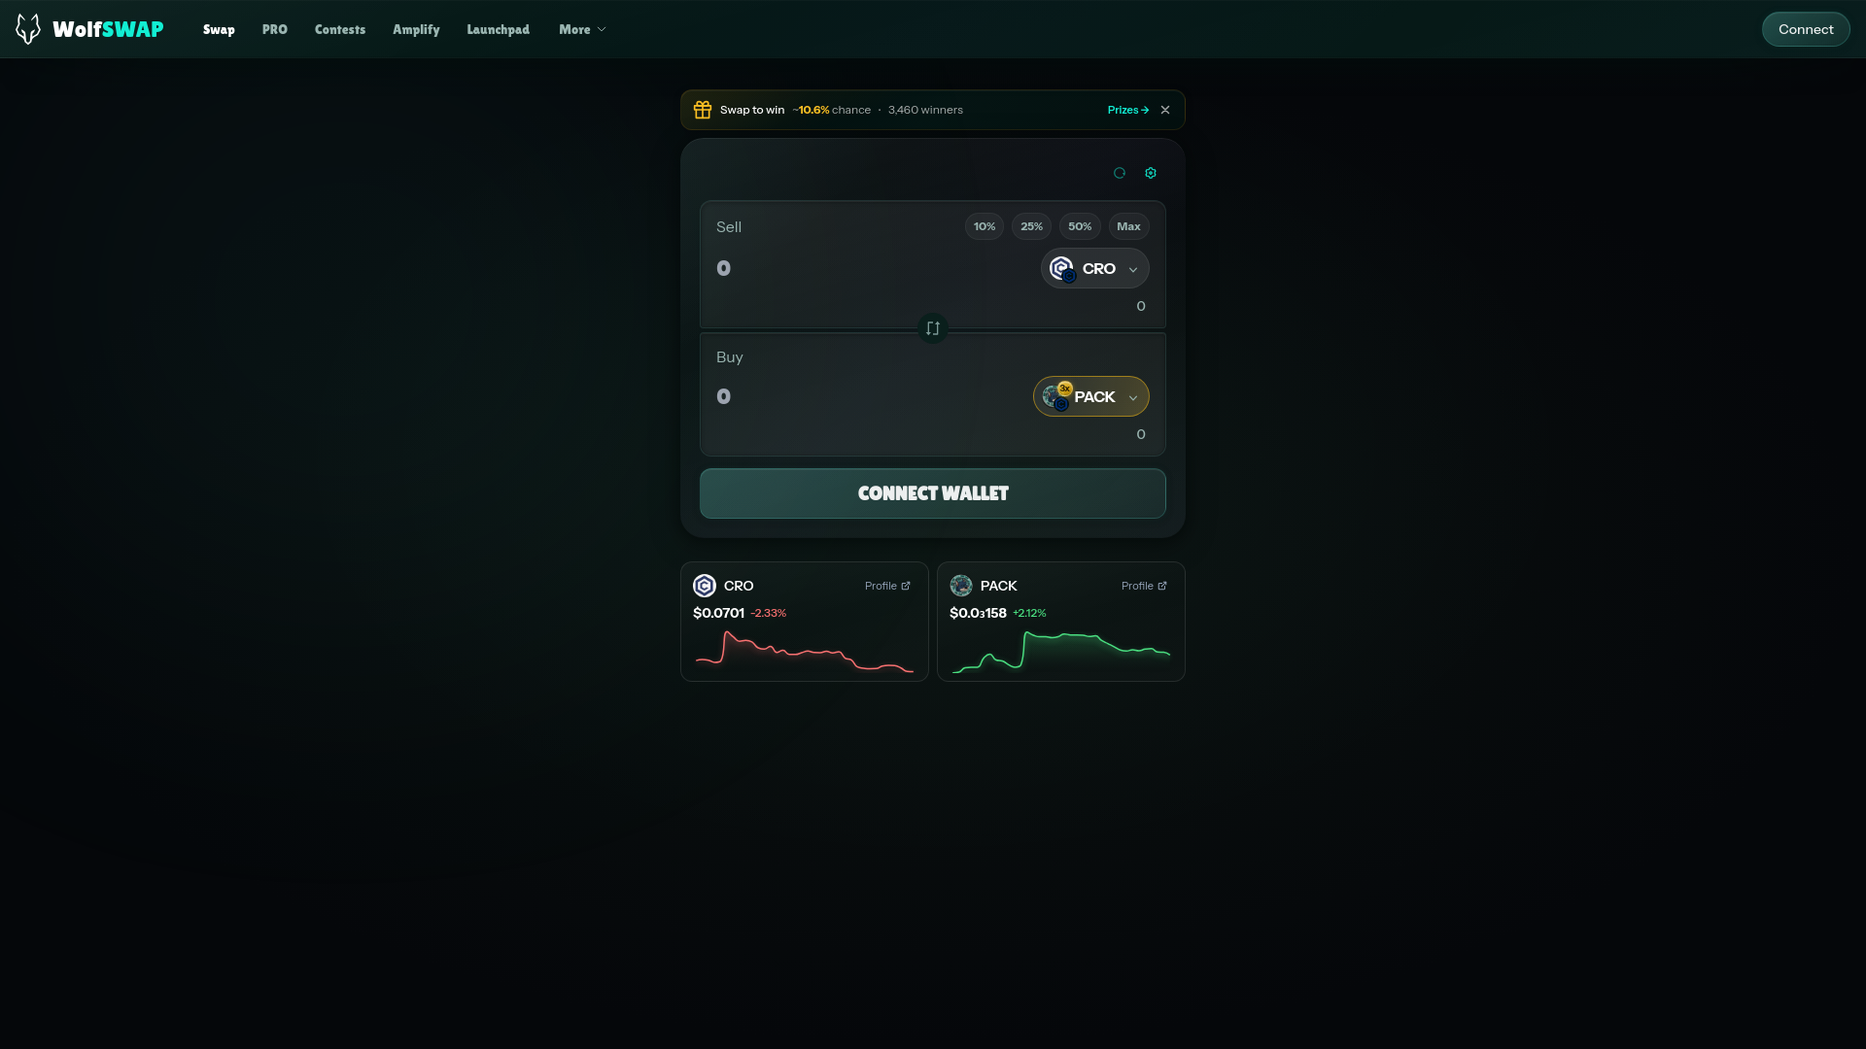This screenshot has height=1049, width=1866.
Task: Click the PACK price chart
Action: coord(1061,651)
